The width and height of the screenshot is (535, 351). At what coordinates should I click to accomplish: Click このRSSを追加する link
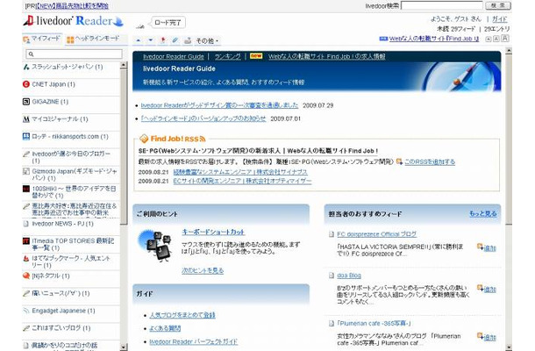[x=430, y=161]
